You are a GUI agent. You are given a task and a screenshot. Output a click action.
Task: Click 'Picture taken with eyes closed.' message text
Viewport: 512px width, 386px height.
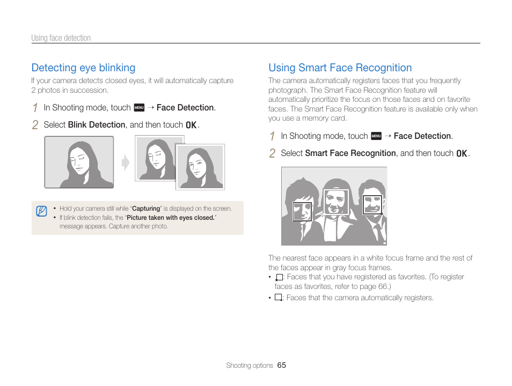coord(171,218)
